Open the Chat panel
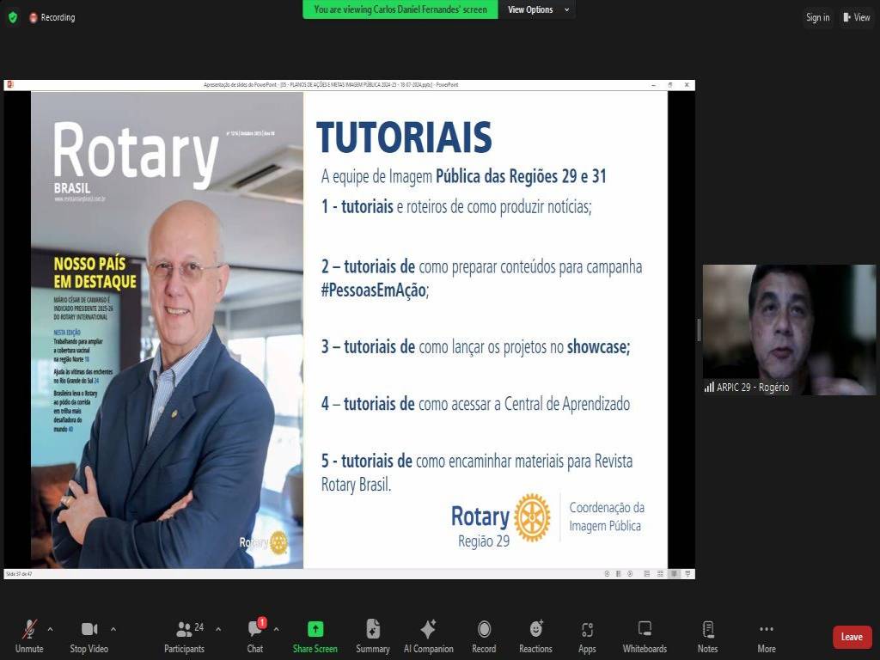This screenshot has width=880, height=660. click(x=255, y=636)
